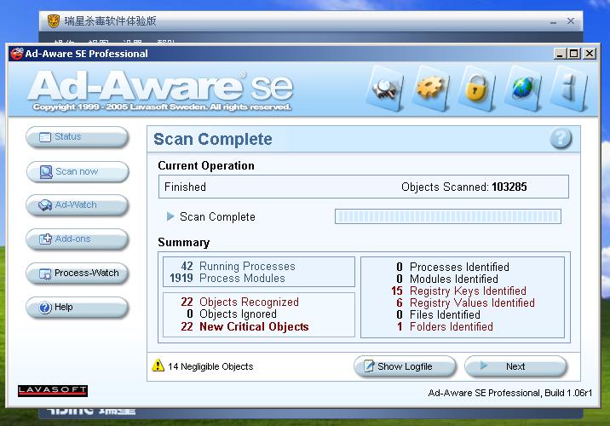This screenshot has height=426, width=610.
Task: Open Help from the sidebar
Action: coord(77,308)
